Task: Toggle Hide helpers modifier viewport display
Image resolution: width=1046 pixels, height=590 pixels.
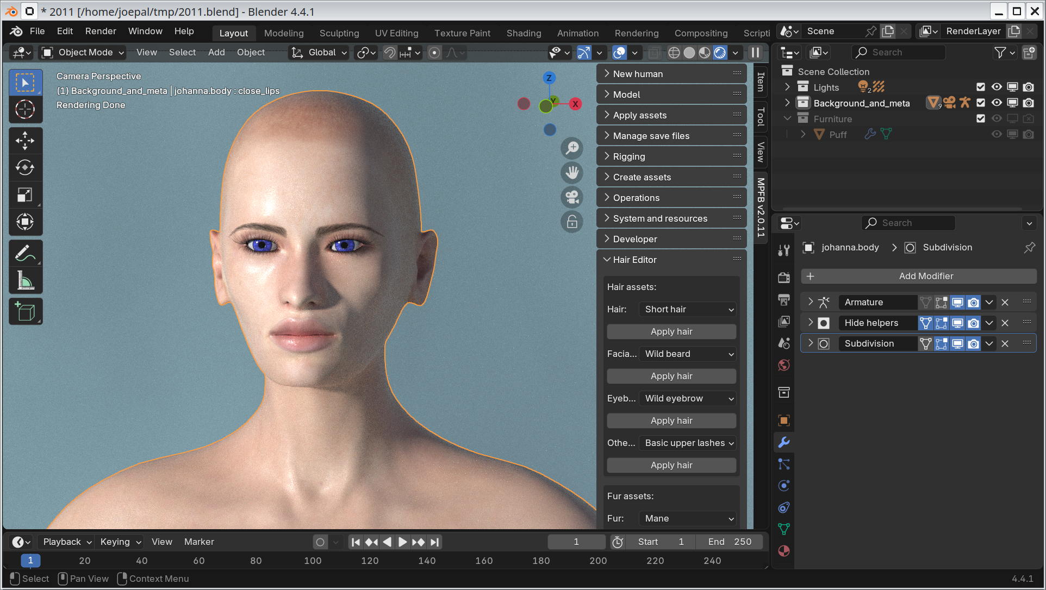Action: [957, 323]
